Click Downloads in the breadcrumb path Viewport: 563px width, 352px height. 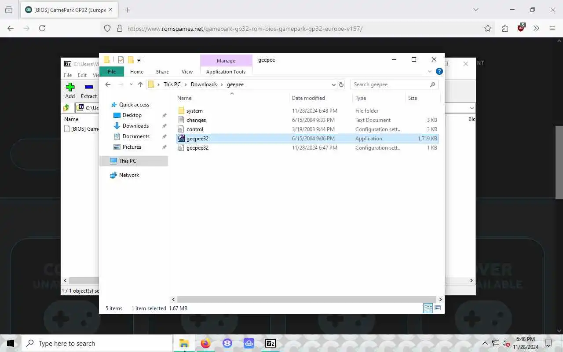tap(204, 84)
